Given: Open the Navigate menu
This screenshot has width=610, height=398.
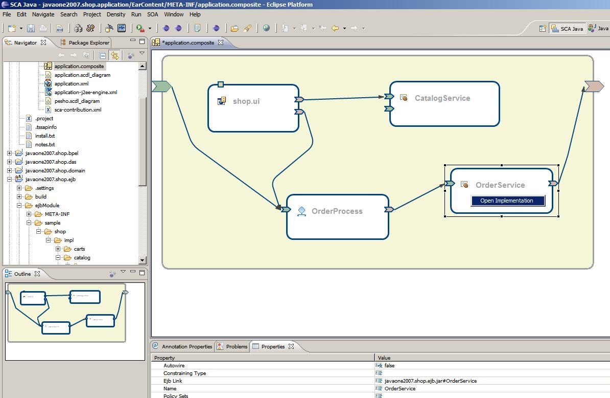Looking at the screenshot, I should point(43,14).
